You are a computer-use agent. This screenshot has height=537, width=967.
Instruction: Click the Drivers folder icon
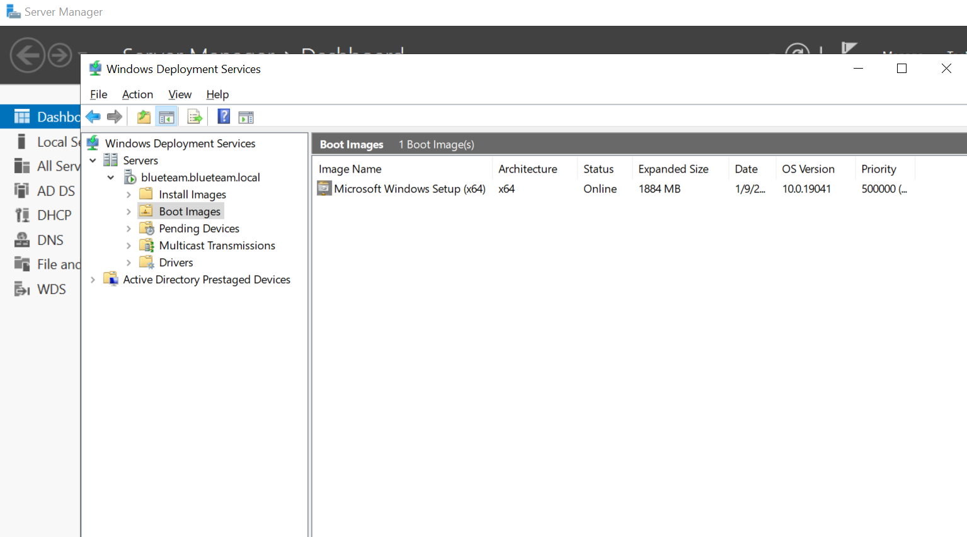point(147,262)
